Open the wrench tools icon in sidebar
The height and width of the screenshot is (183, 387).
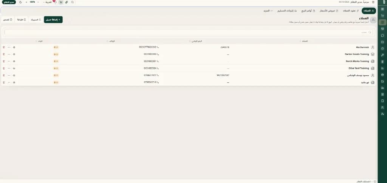coord(382,55)
